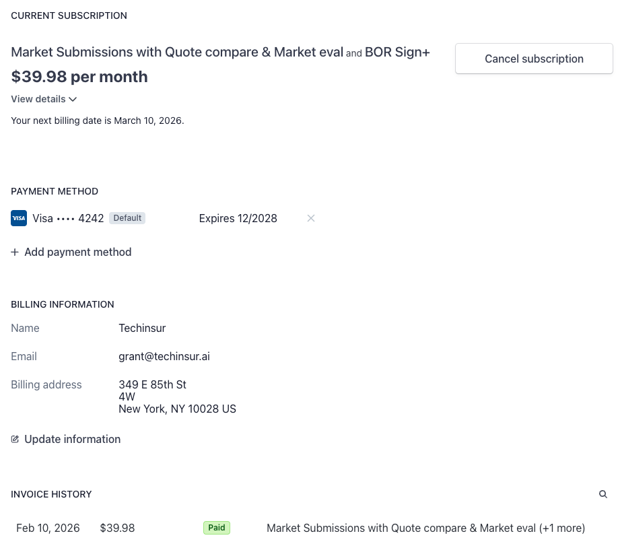Remove the Visa payment method with X
Image resolution: width=618 pixels, height=548 pixels.
pos(311,218)
